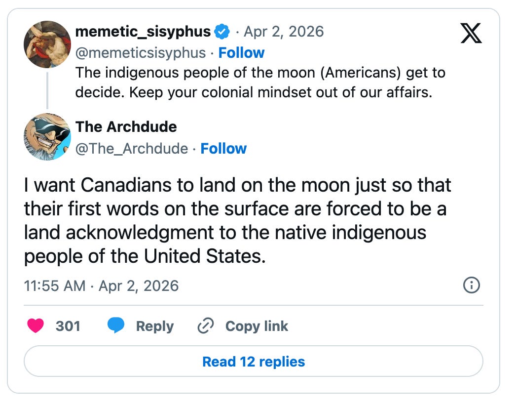Click the Reply text label
517x408 pixels.
pyautogui.click(x=154, y=326)
